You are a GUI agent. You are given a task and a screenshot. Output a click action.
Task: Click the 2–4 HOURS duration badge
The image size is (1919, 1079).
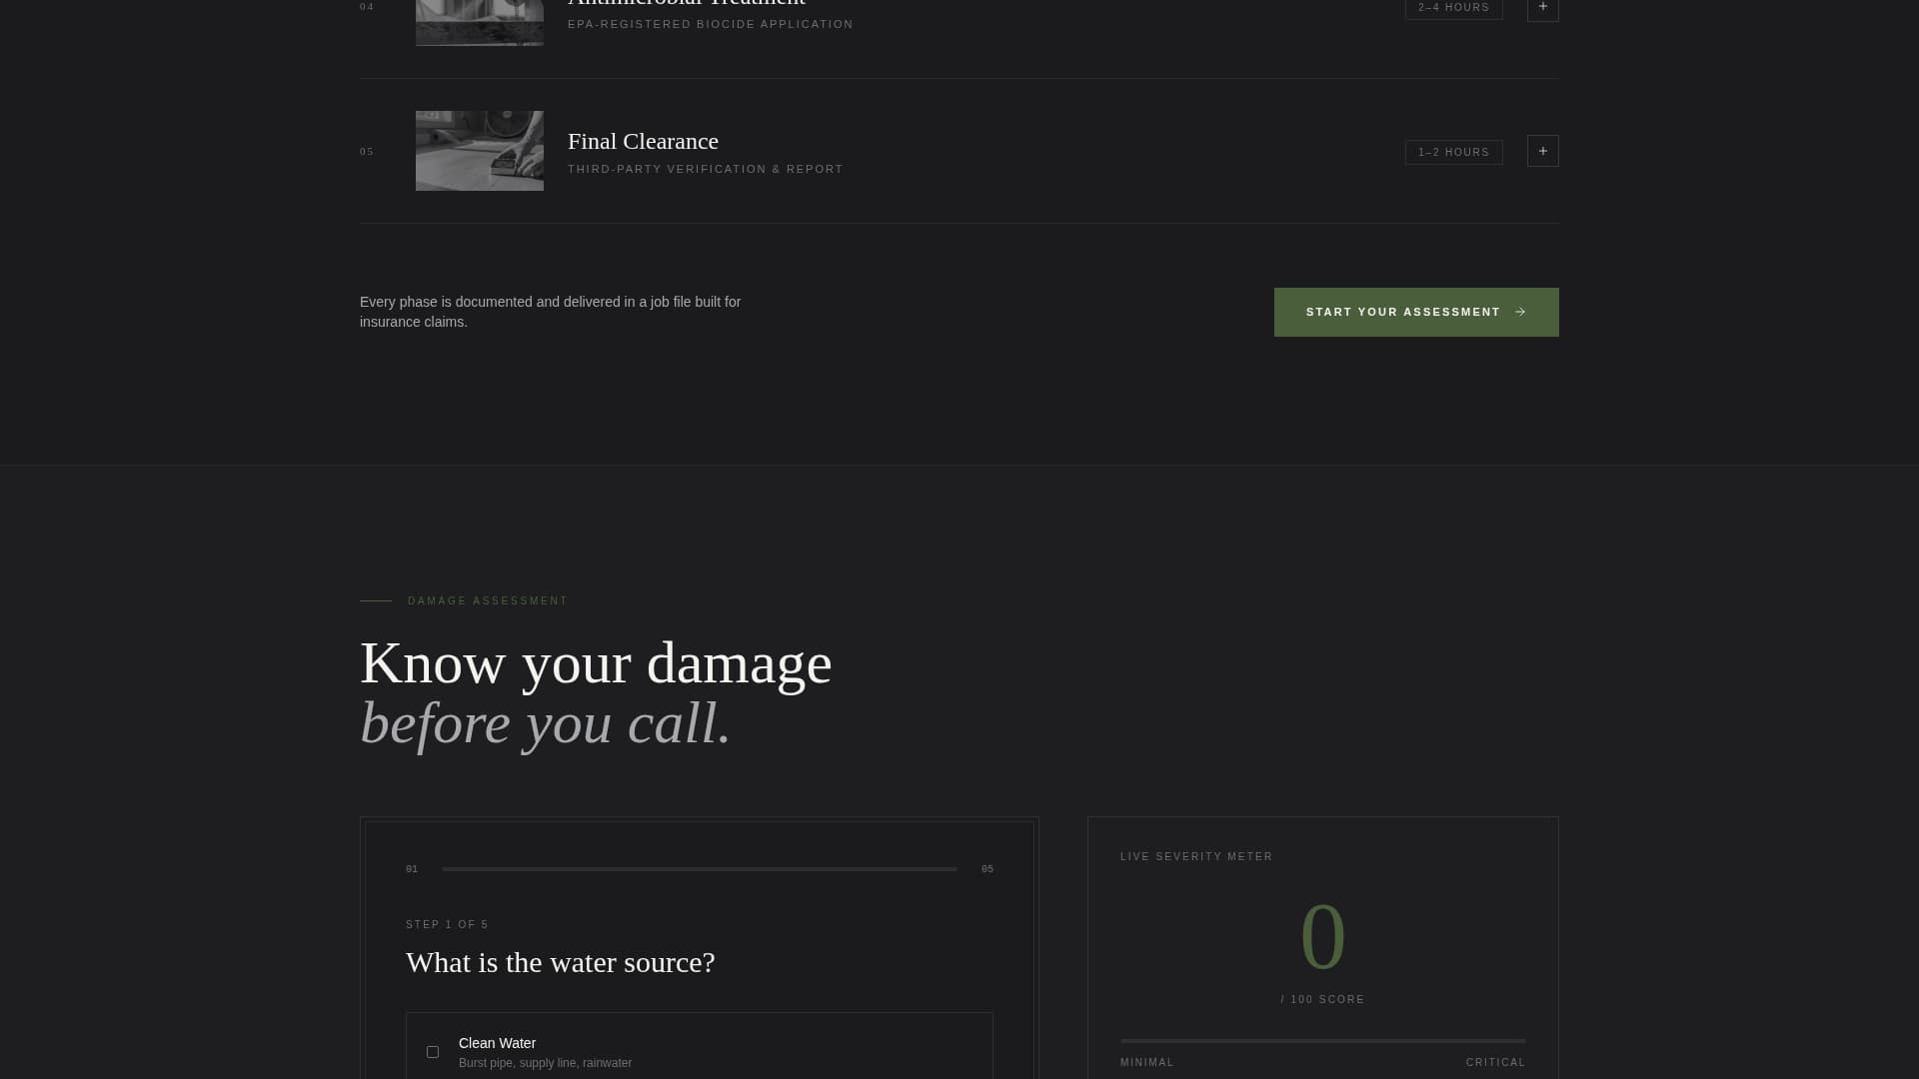(1453, 8)
